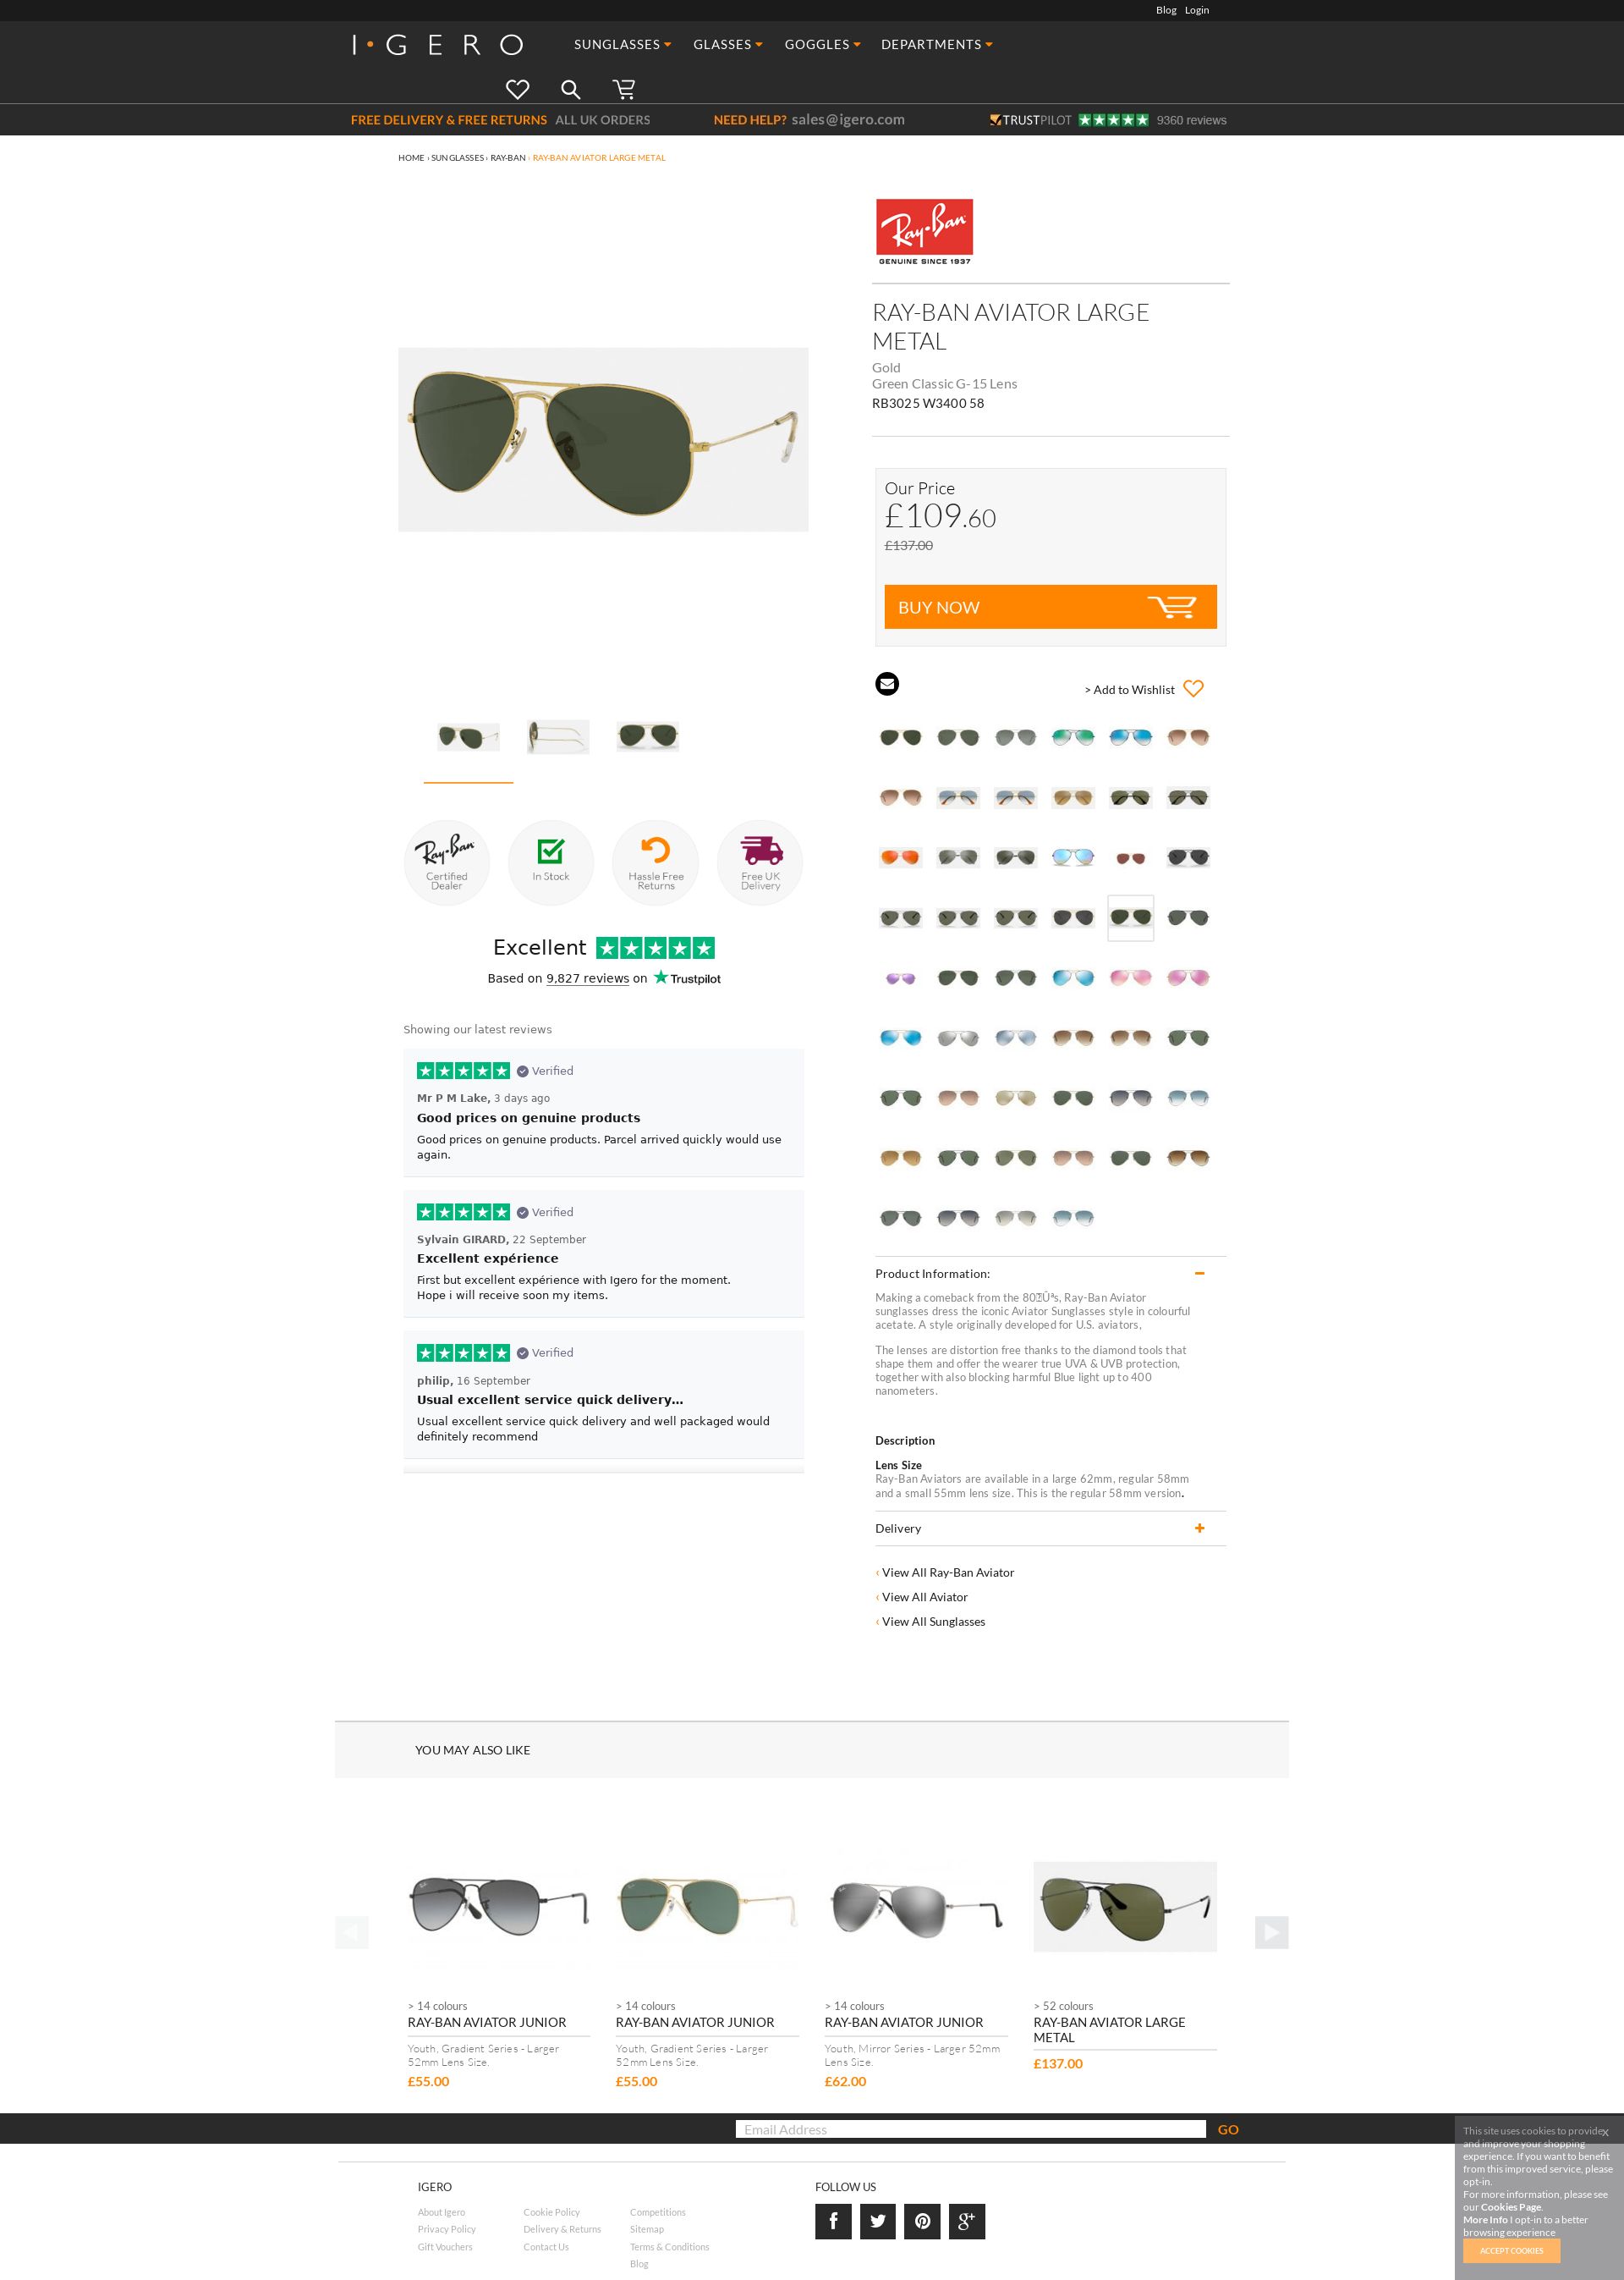Open the Facebook follow icon

[833, 2221]
